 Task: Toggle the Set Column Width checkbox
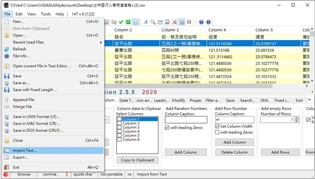217,126
